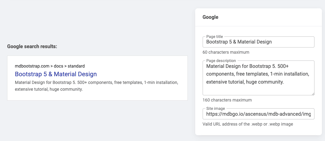Screen dimensions: 325x141
Task: Focus the Site image URL field
Action: pos(258,114)
